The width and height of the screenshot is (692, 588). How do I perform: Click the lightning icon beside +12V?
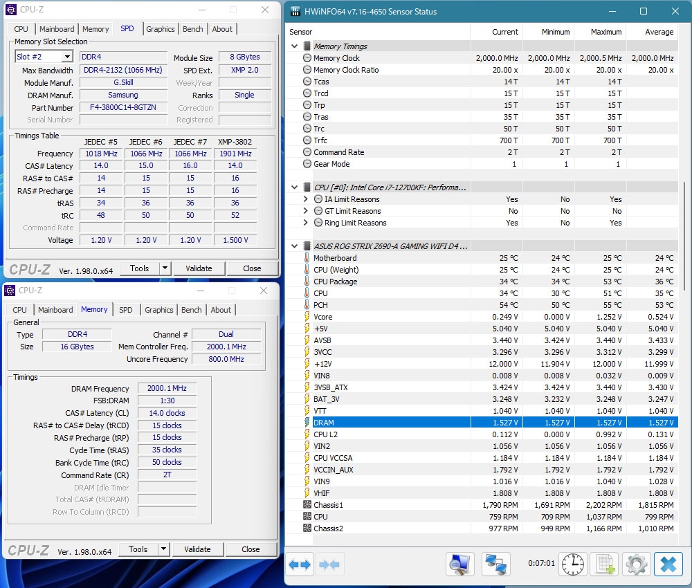click(307, 363)
